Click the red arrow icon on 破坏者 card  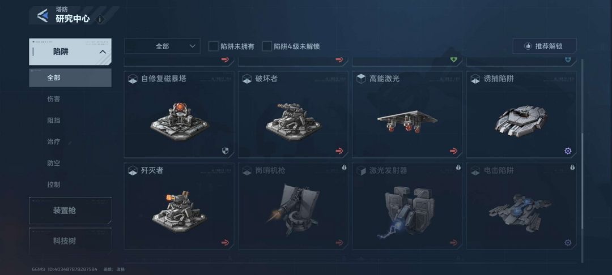click(339, 151)
